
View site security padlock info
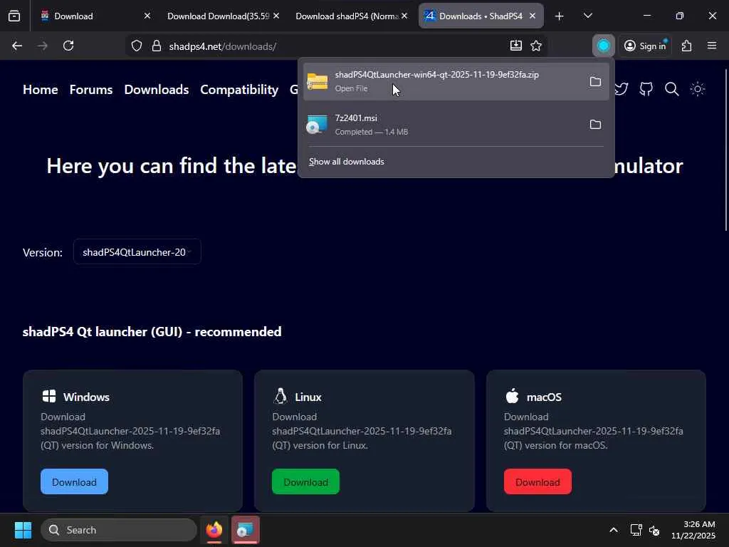pos(157,46)
